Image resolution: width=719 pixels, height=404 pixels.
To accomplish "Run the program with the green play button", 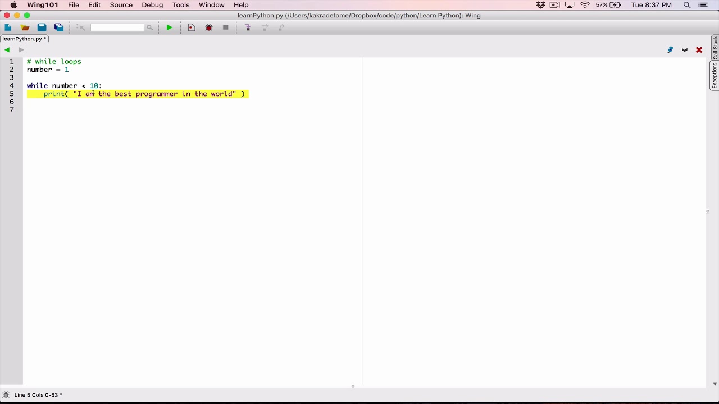I will tap(169, 27).
